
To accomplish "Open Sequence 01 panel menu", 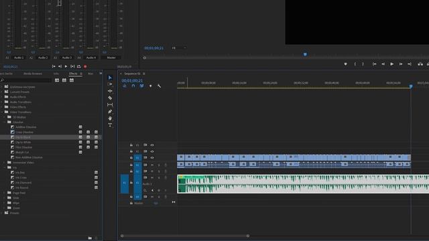I will (144, 74).
